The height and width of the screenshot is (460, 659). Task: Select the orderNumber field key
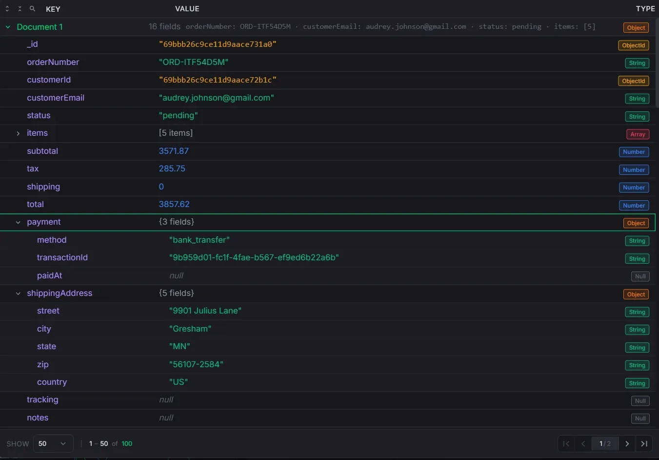tap(53, 62)
